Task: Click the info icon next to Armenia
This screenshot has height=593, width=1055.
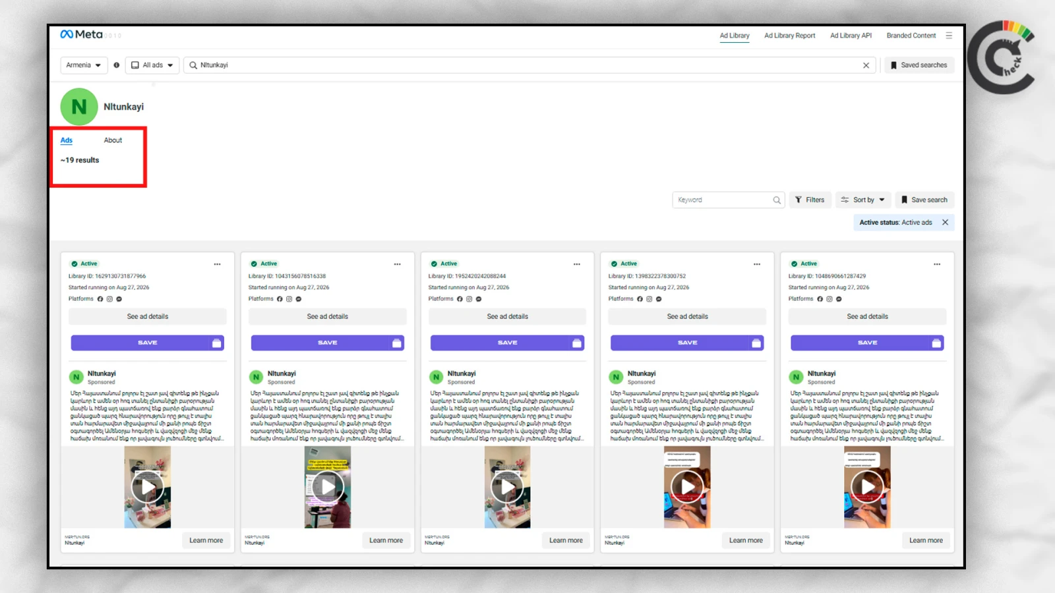Action: tap(117, 65)
